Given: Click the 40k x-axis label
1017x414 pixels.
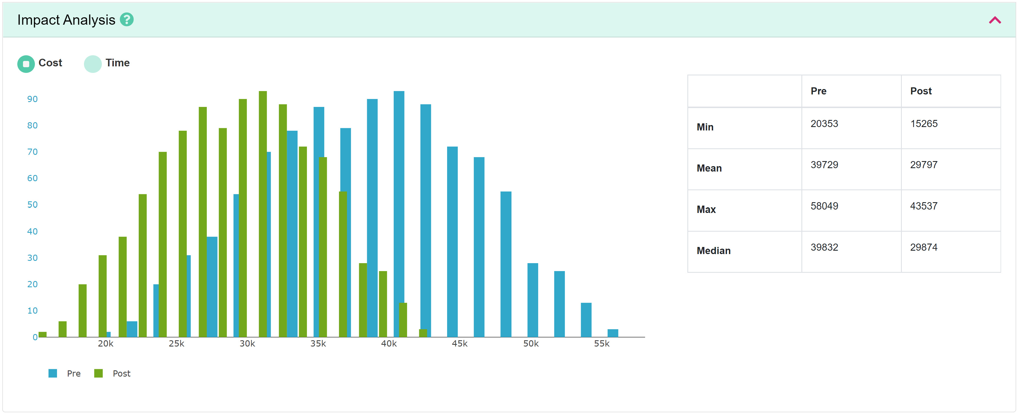Looking at the screenshot, I should 389,344.
